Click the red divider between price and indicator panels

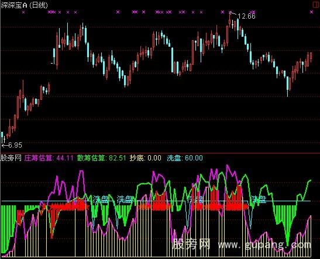point(160,152)
